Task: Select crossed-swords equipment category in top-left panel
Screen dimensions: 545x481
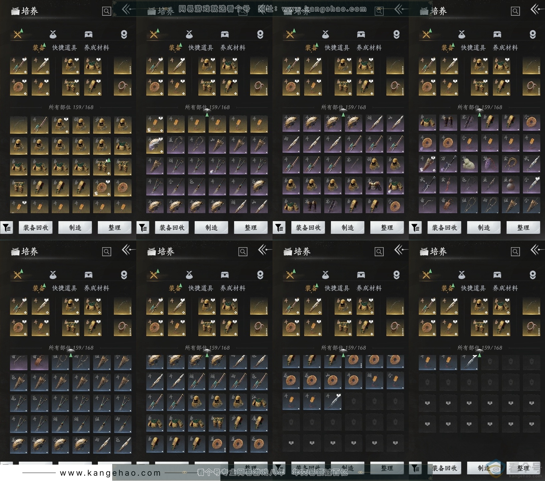Action: point(18,34)
